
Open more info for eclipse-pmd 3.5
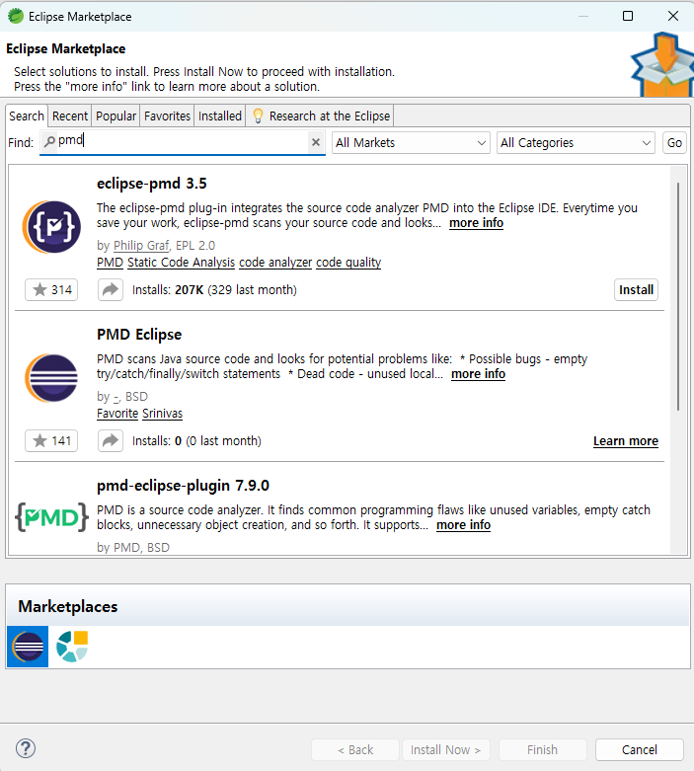click(476, 223)
